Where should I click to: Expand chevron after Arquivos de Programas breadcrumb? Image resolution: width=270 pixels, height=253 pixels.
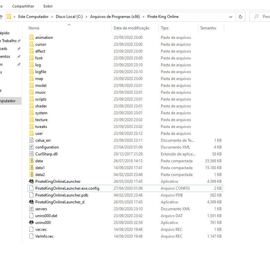pos(143,17)
